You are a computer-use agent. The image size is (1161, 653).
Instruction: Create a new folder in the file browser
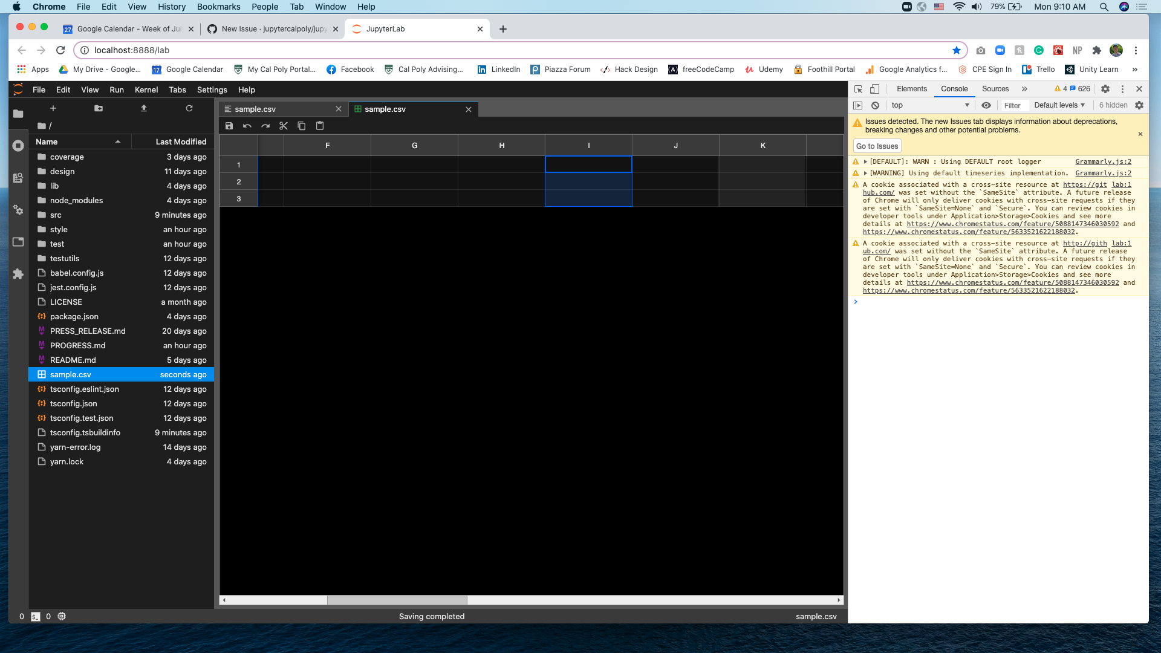[99, 108]
